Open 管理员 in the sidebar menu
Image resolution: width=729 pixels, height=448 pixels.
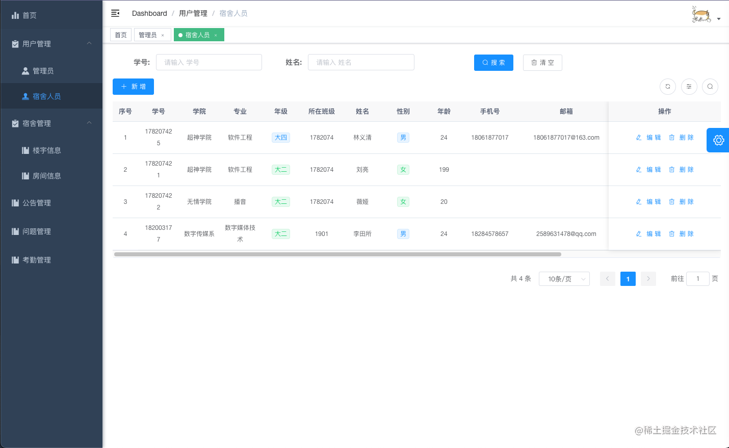coord(51,71)
